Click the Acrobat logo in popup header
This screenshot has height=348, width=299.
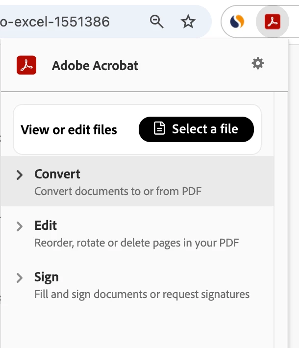pyautogui.click(x=26, y=65)
